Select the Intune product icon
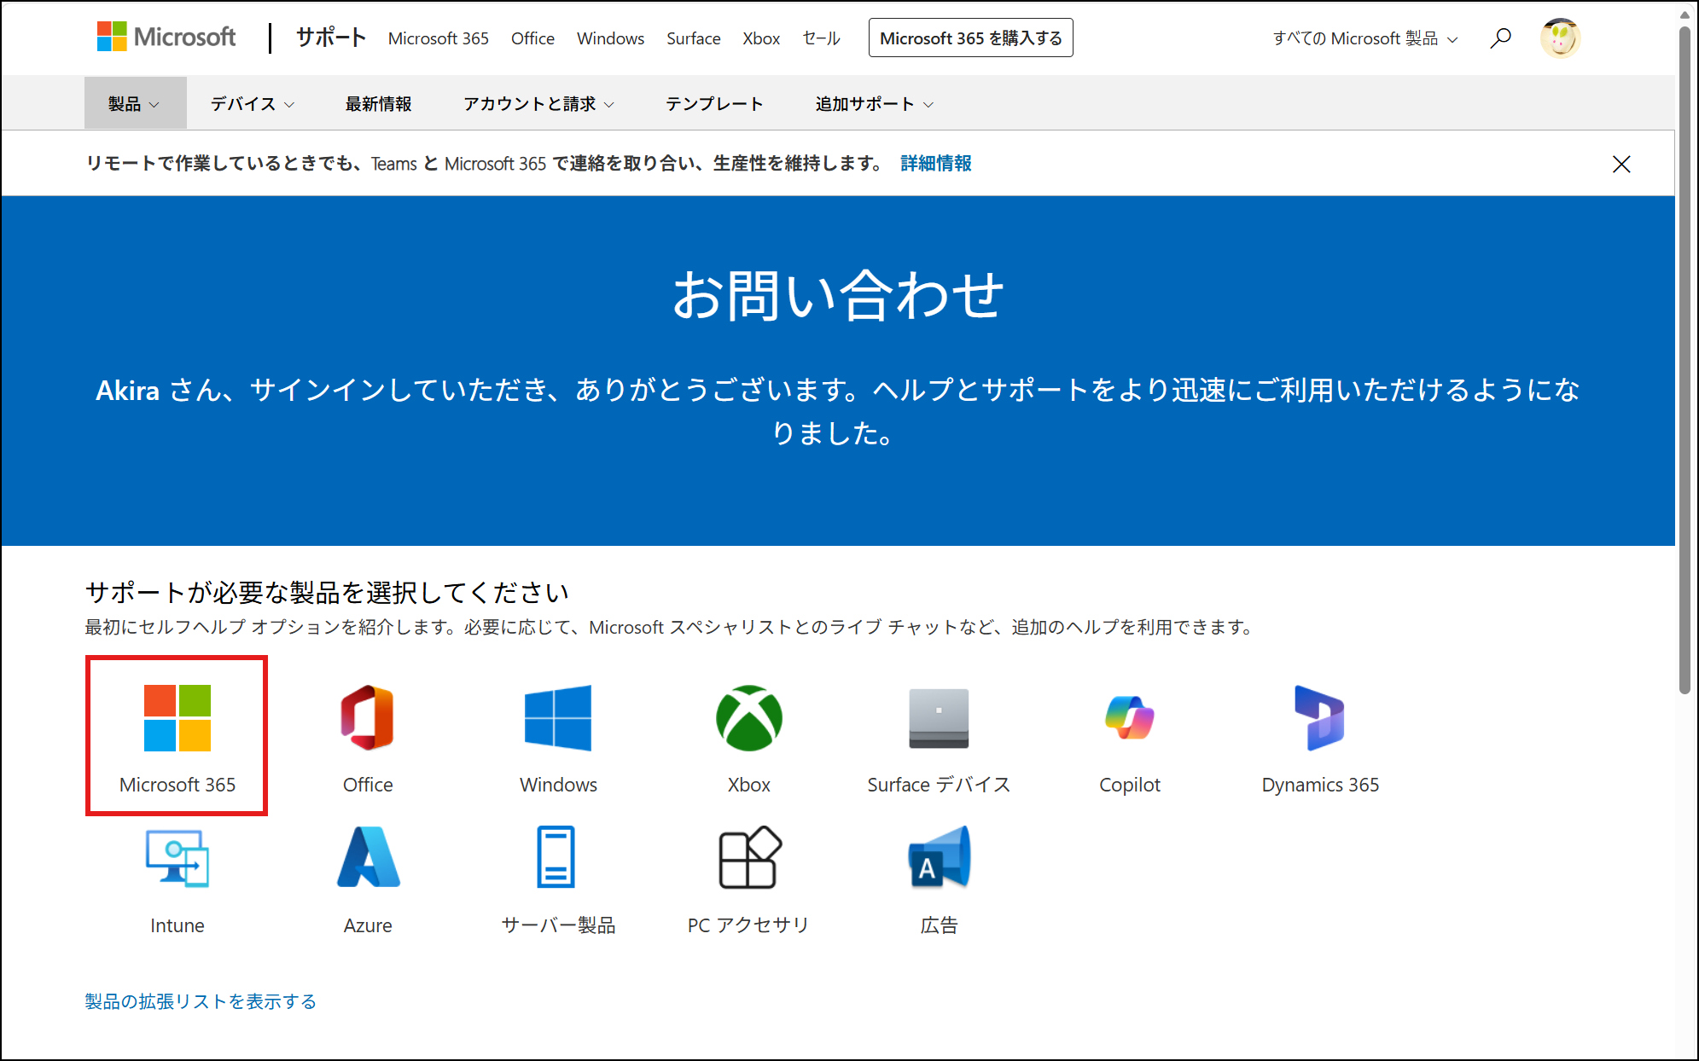 click(177, 859)
